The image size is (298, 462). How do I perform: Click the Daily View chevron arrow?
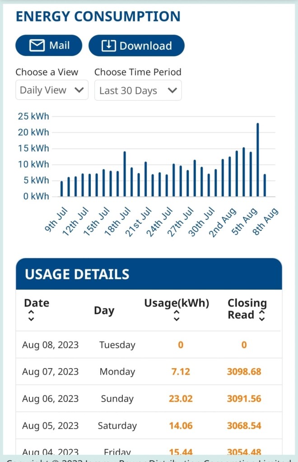(x=79, y=90)
